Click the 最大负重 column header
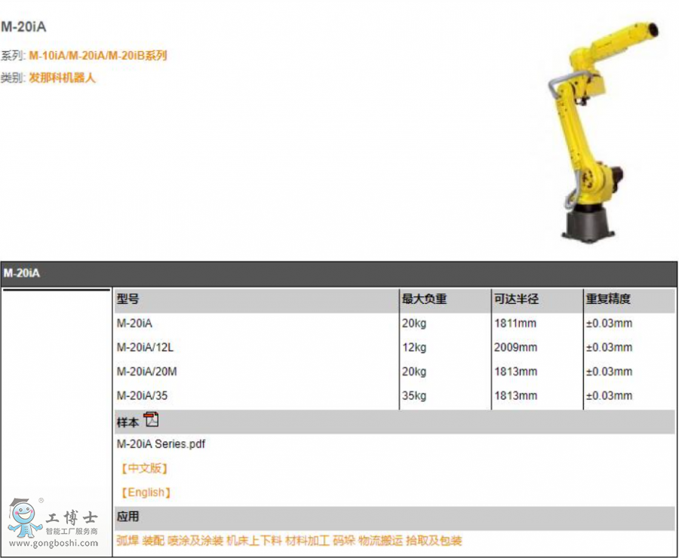 click(424, 299)
